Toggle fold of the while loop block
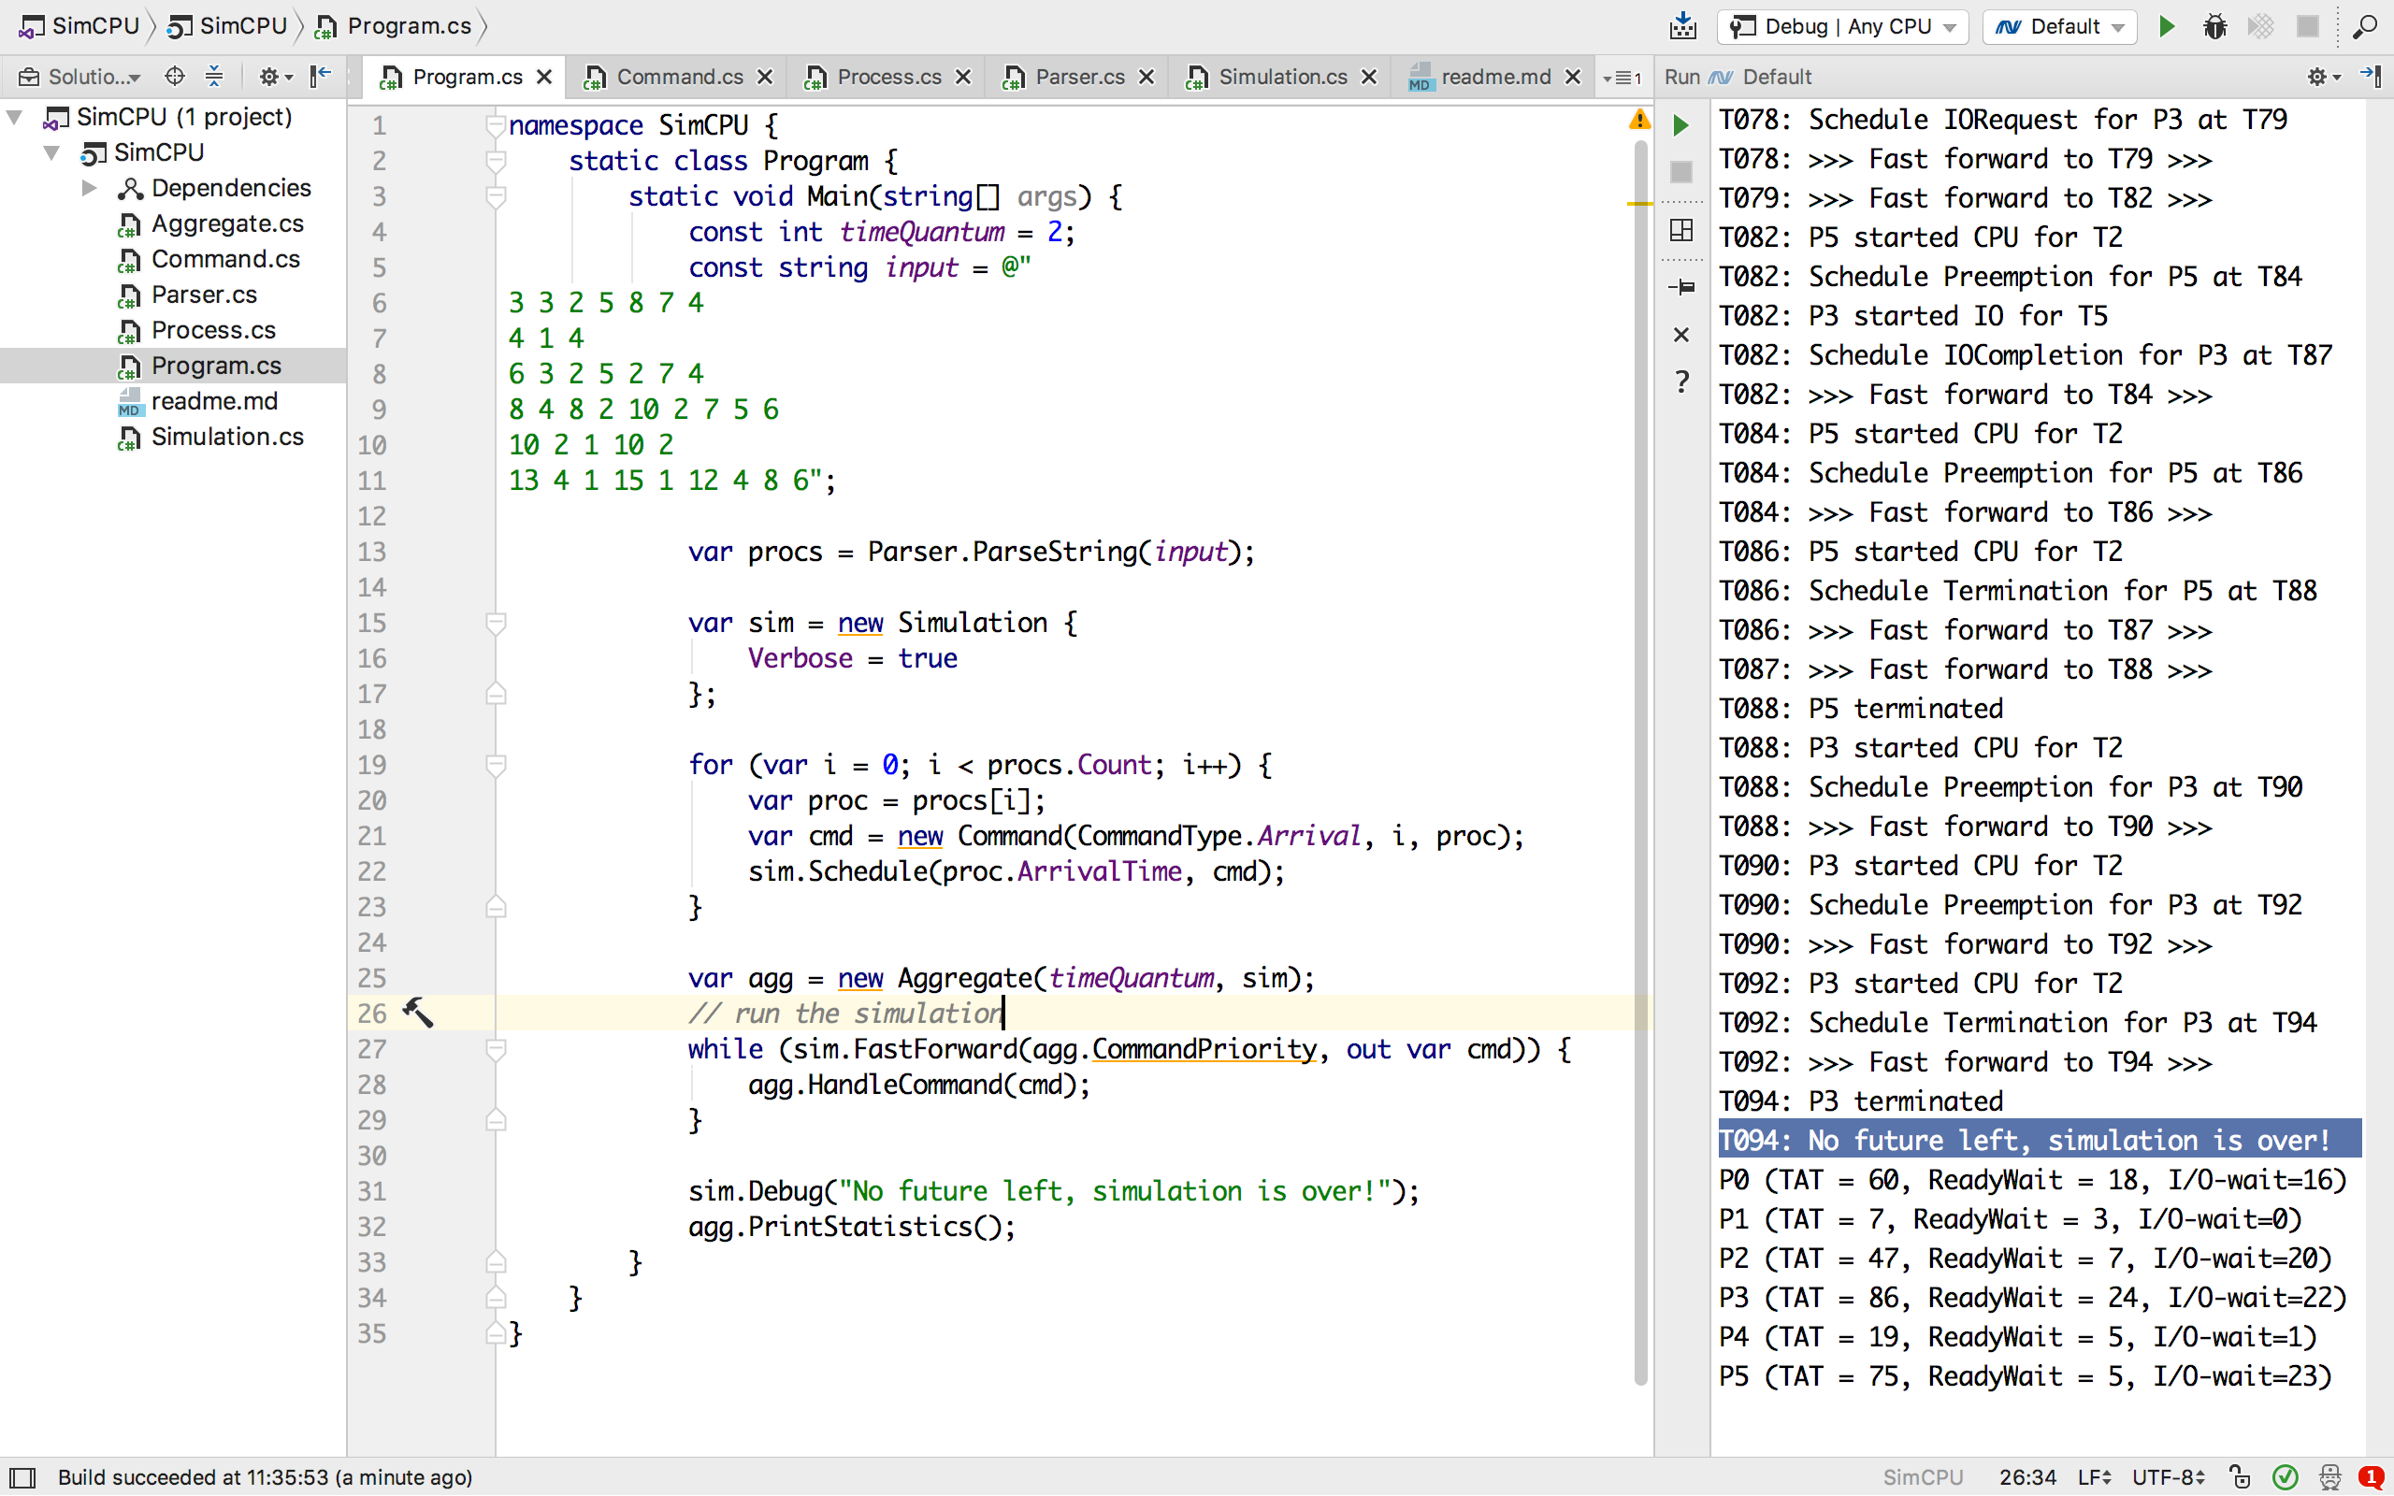This screenshot has height=1496, width=2394. (x=497, y=1049)
